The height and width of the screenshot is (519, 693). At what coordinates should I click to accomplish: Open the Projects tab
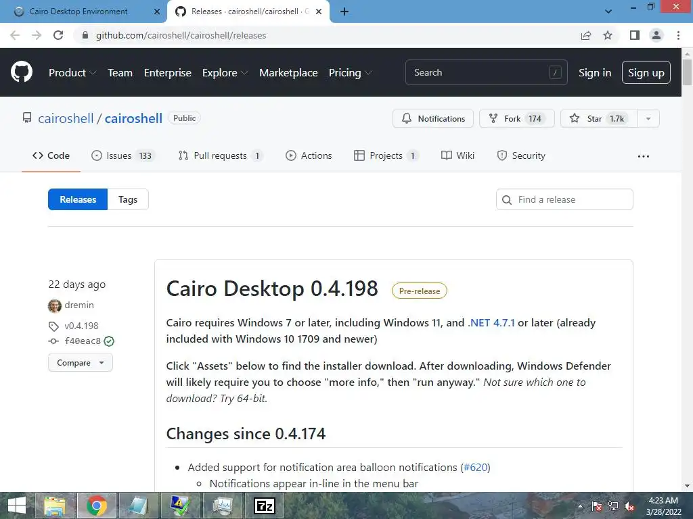click(x=386, y=156)
